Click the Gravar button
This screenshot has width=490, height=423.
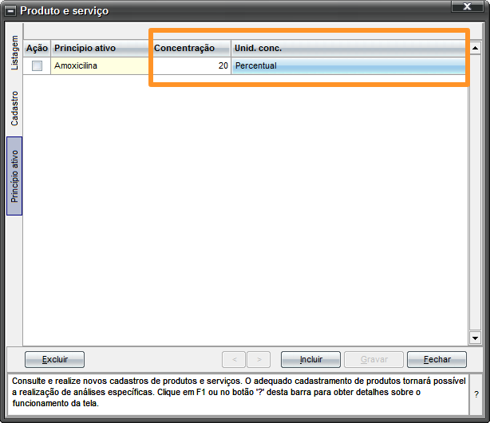(373, 359)
